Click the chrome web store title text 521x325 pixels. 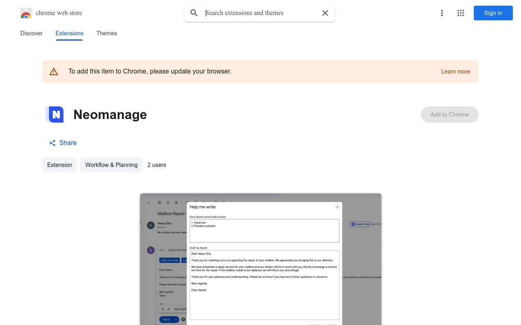(x=59, y=13)
